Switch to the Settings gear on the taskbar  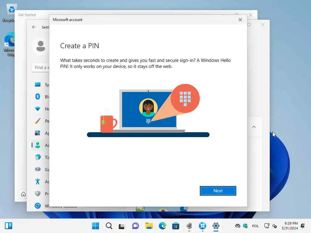216,226
